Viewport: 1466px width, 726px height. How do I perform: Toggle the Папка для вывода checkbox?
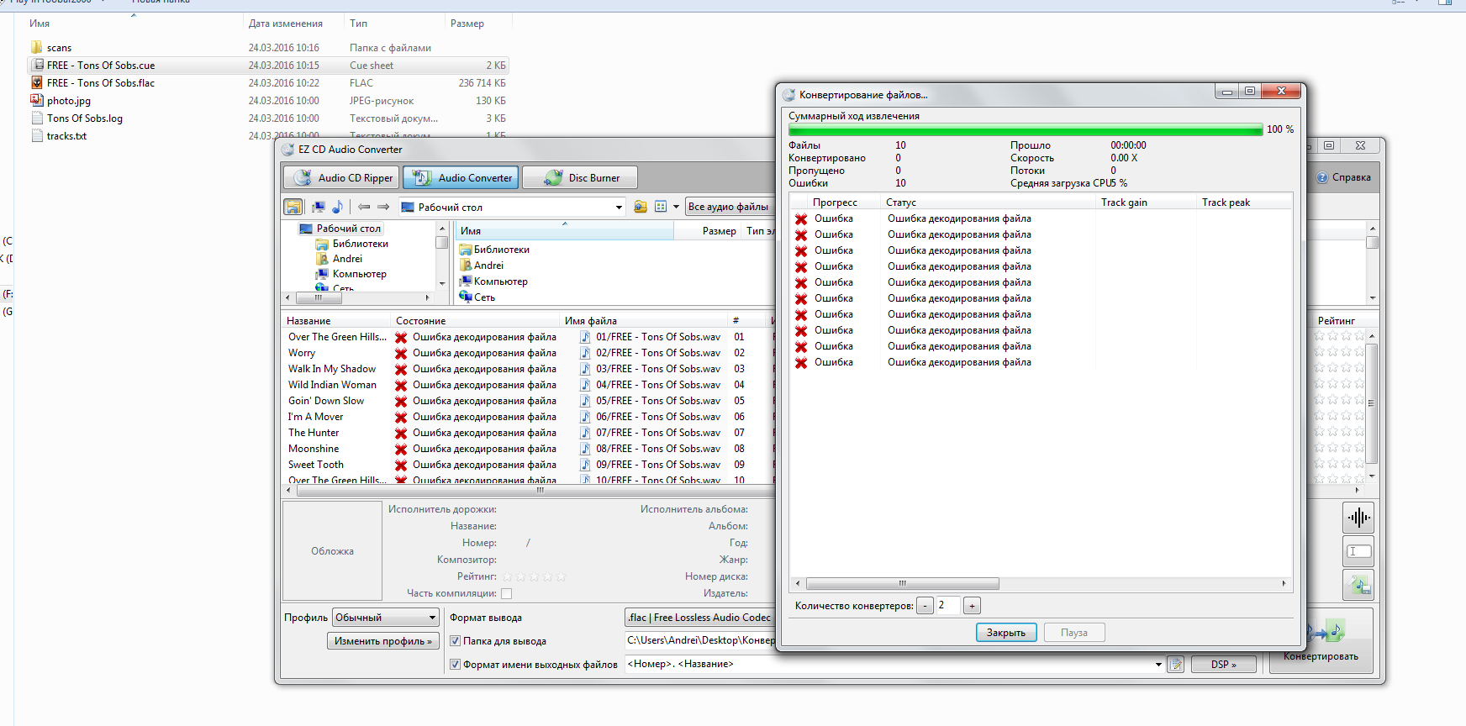(455, 641)
